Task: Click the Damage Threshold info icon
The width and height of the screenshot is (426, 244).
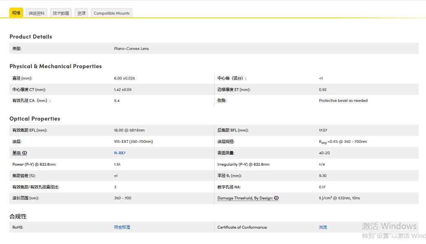Action: 276,198
